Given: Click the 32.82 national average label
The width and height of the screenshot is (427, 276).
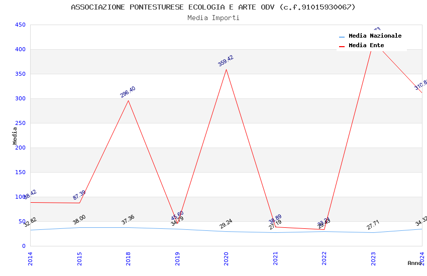Looking at the screenshot, I should [30, 222].
